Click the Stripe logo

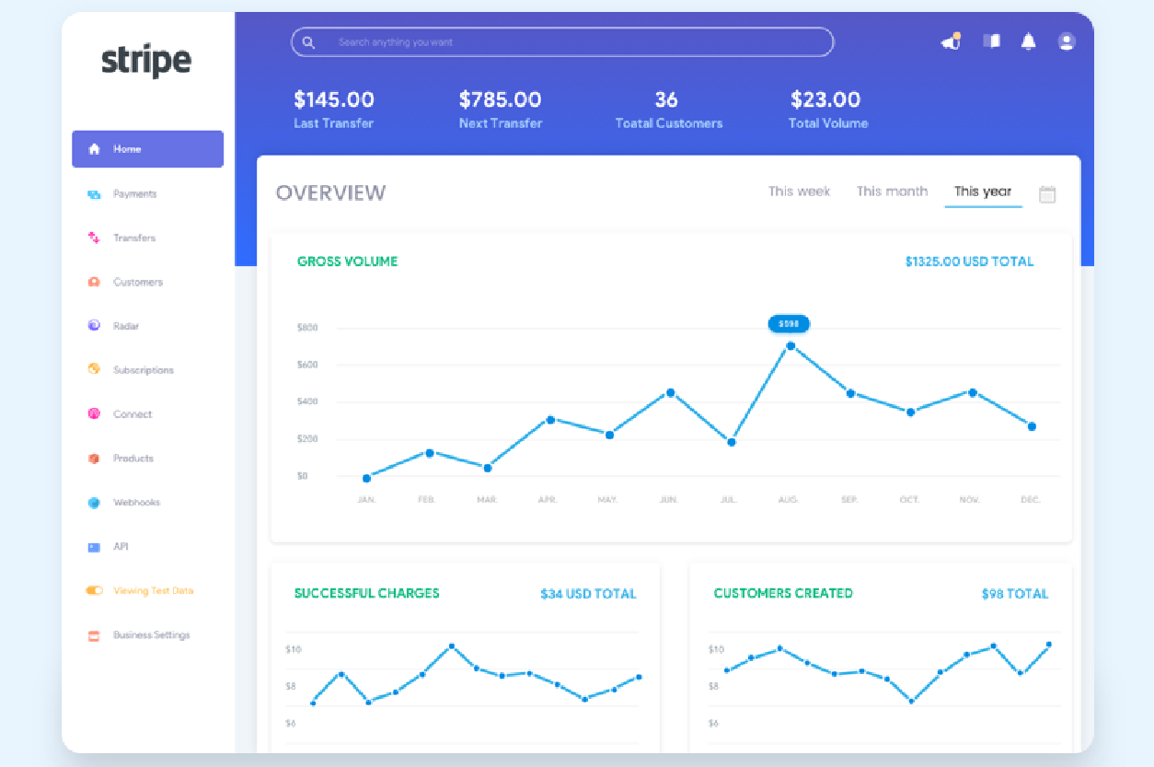(x=146, y=61)
